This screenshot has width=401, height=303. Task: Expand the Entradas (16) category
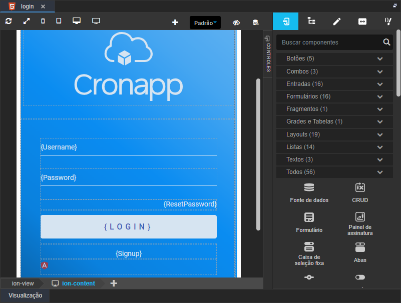point(334,84)
